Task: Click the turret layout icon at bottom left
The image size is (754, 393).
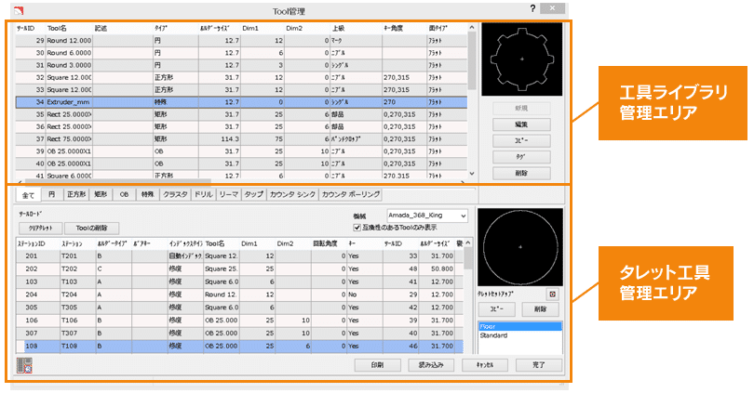Action: tap(24, 366)
